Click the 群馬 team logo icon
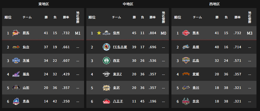The height and width of the screenshot is (111, 260). click(x=16, y=33)
